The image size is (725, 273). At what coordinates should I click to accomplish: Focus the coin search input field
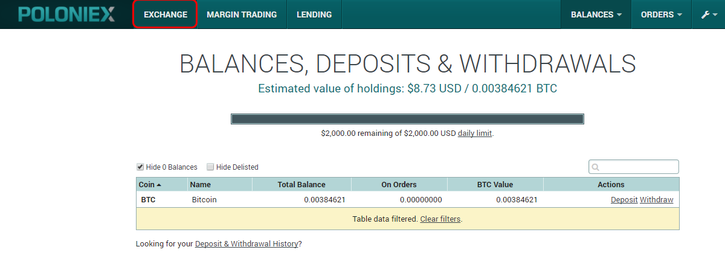pos(634,167)
